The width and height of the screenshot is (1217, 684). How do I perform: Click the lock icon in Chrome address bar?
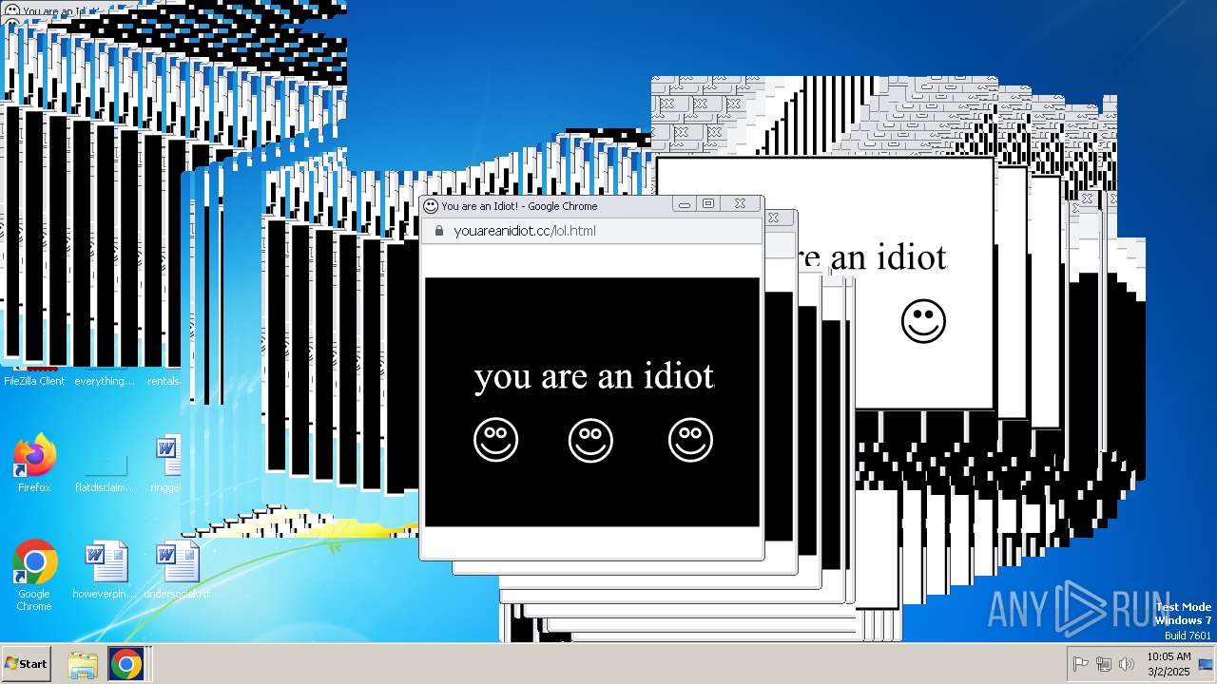439,231
